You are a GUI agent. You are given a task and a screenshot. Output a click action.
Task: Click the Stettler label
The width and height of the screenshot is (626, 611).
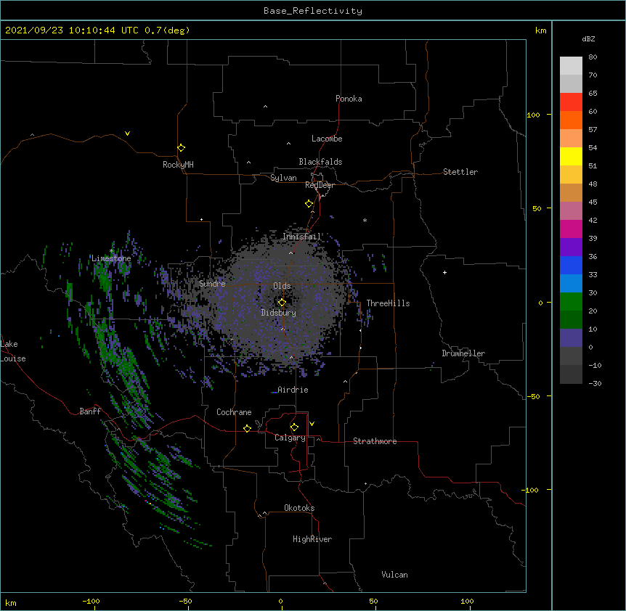pos(460,172)
